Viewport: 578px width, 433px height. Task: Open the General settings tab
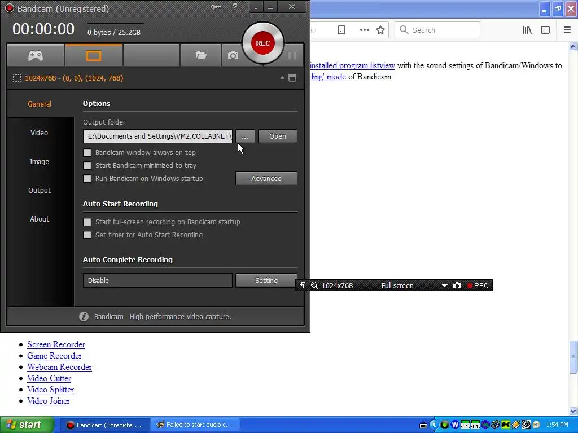click(x=40, y=104)
